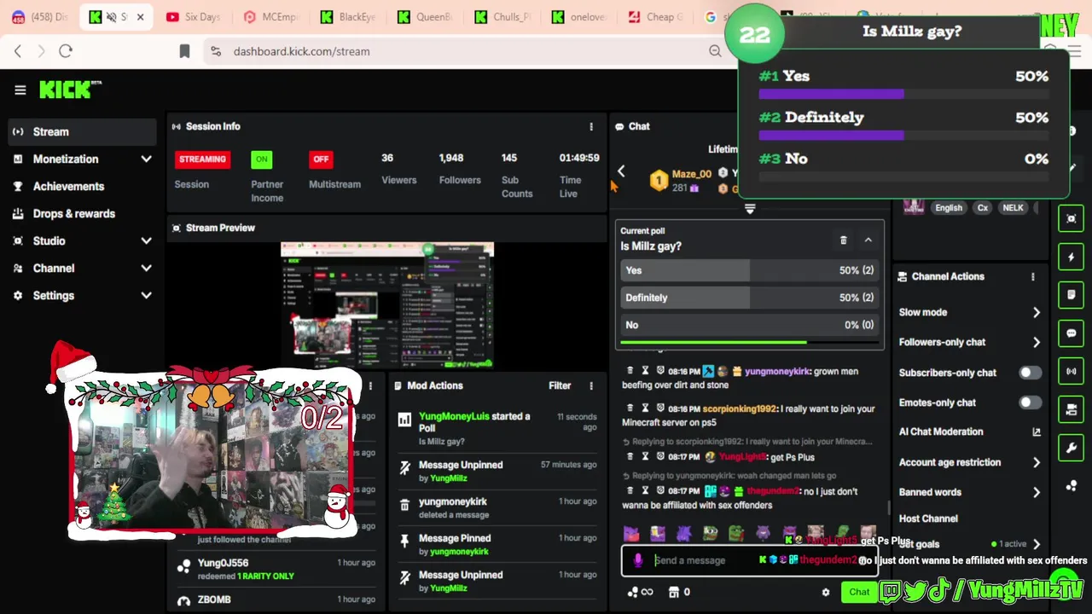Open the Session Info kebab menu

[x=591, y=126]
